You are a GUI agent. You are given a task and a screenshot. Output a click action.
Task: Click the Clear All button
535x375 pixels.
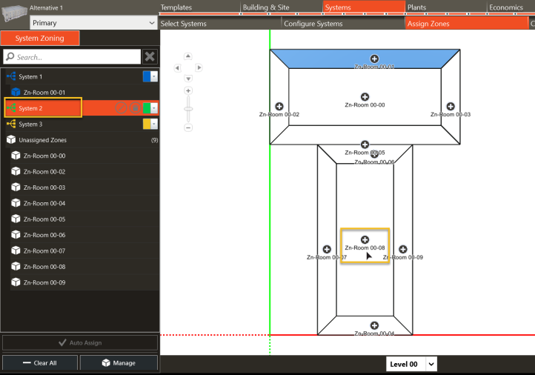click(40, 362)
